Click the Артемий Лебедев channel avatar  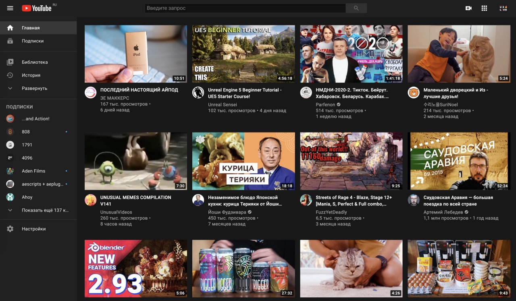[414, 200]
